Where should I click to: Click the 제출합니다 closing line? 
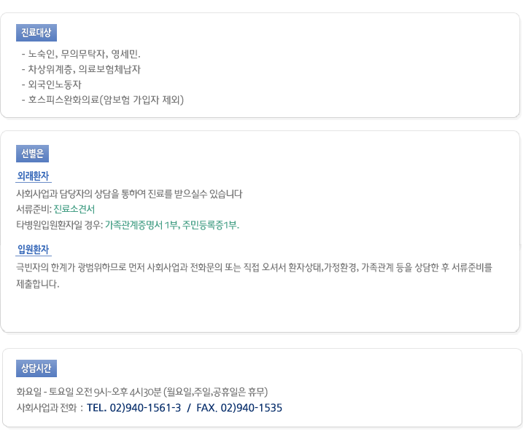37,283
